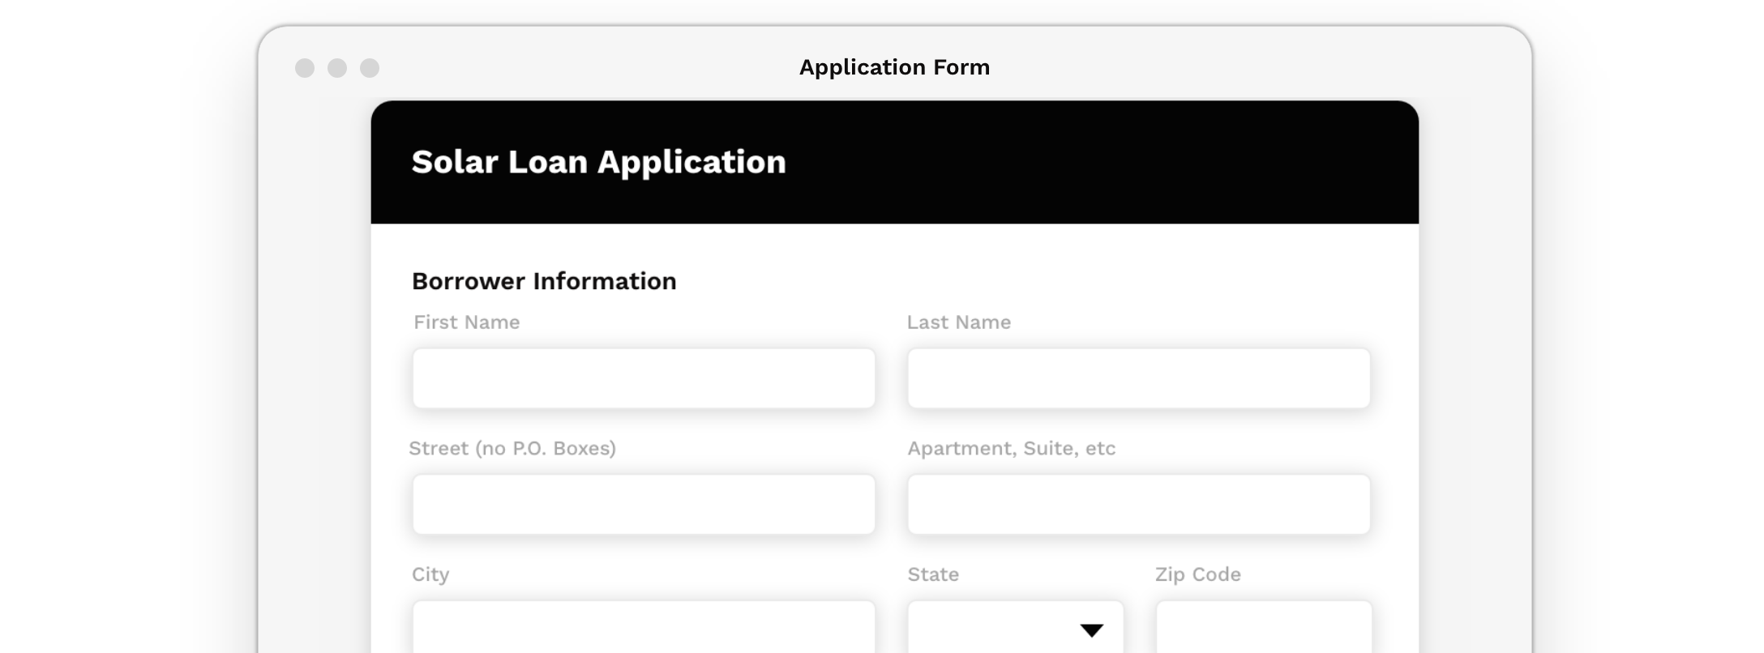The height and width of the screenshot is (653, 1764).
Task: Click the Application Form title bar text
Action: coord(894,68)
